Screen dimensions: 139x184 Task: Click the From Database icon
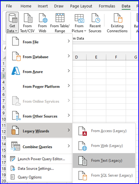16,56
